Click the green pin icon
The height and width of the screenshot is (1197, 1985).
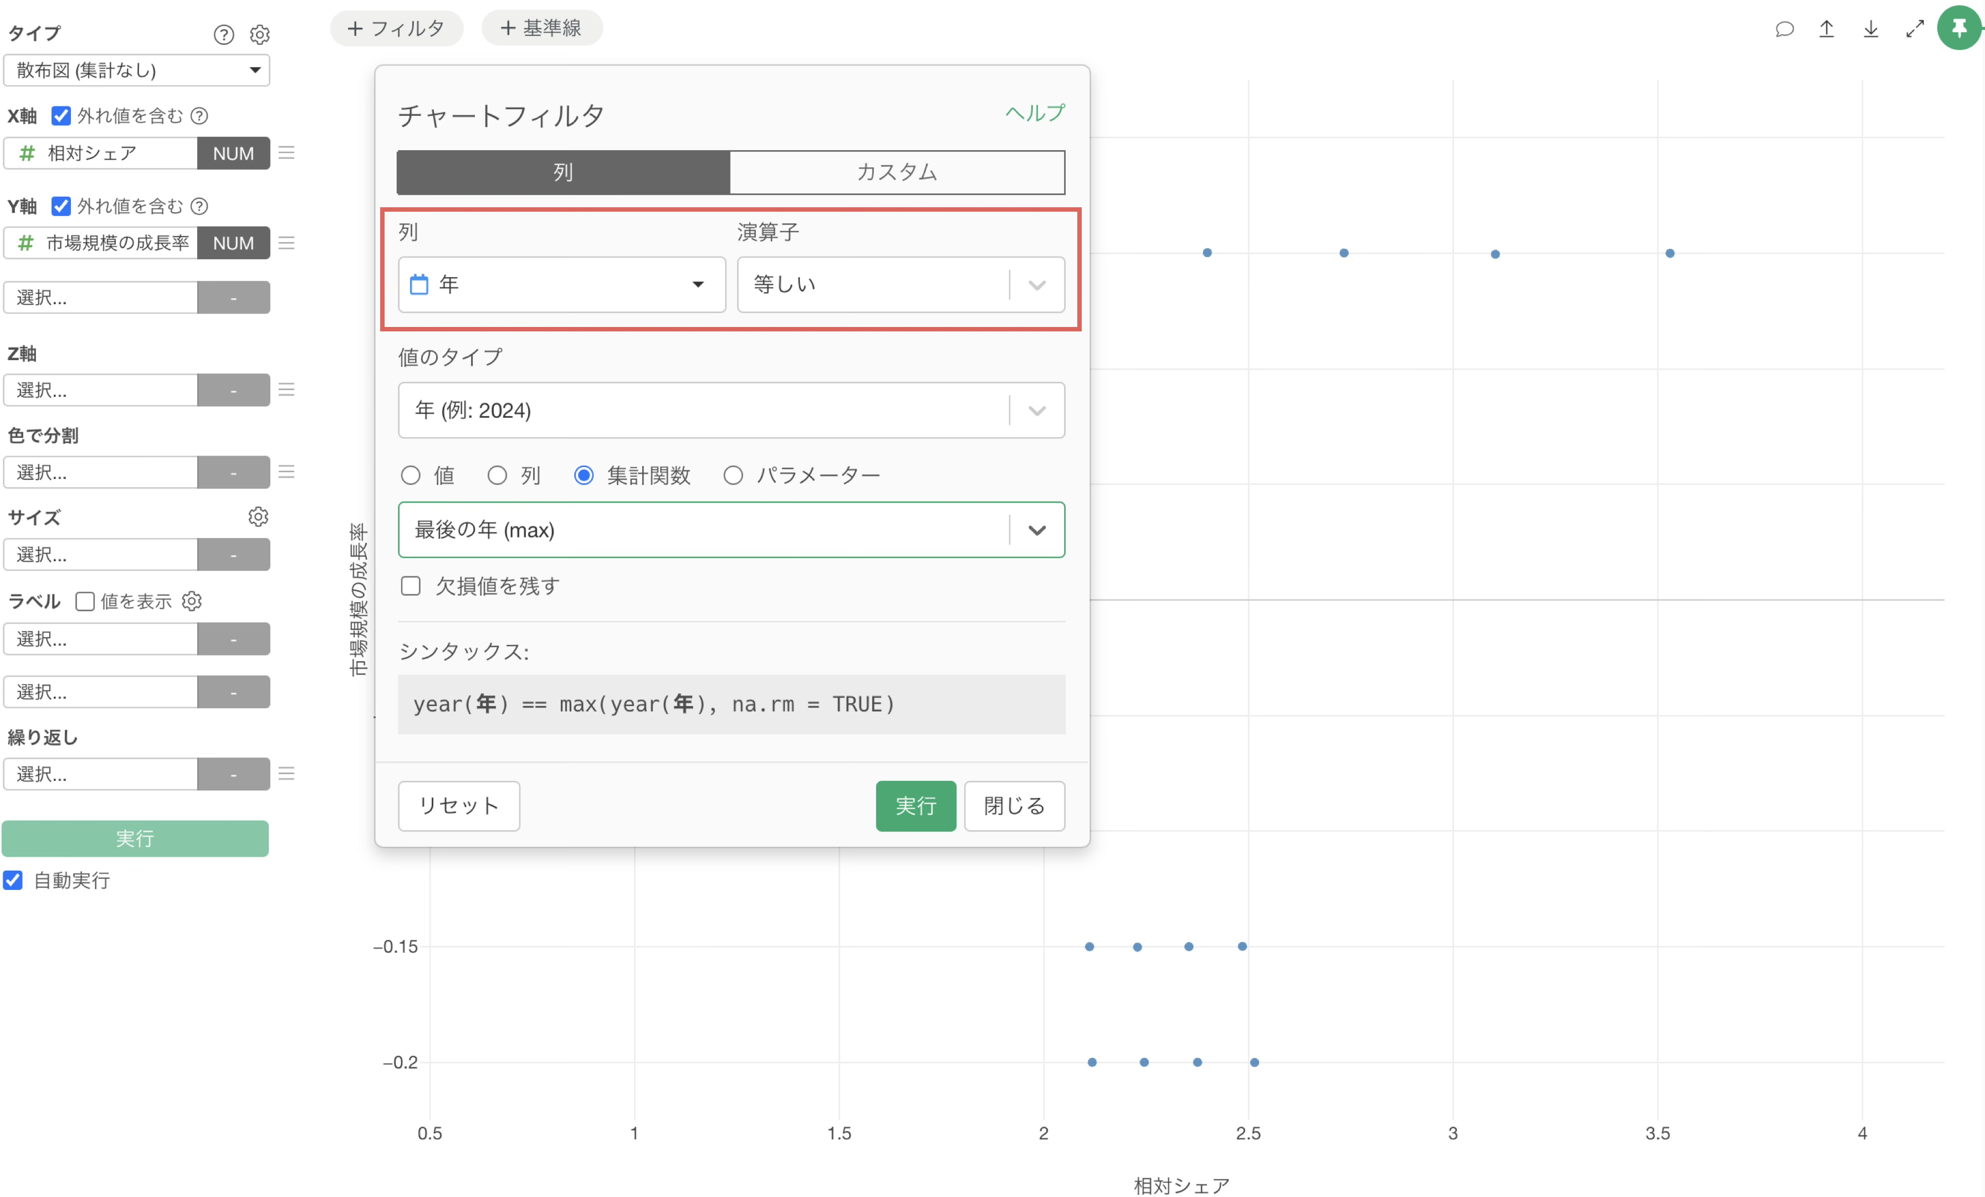(x=1959, y=28)
